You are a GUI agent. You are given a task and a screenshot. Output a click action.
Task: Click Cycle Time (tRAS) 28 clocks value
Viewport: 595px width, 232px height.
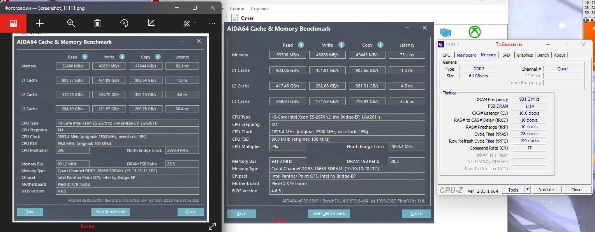[530, 134]
